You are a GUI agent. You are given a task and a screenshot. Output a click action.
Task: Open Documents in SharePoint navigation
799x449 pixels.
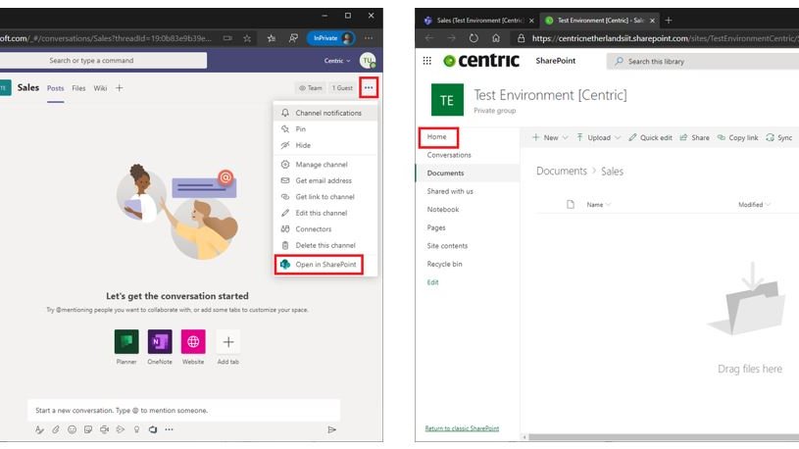click(x=445, y=174)
